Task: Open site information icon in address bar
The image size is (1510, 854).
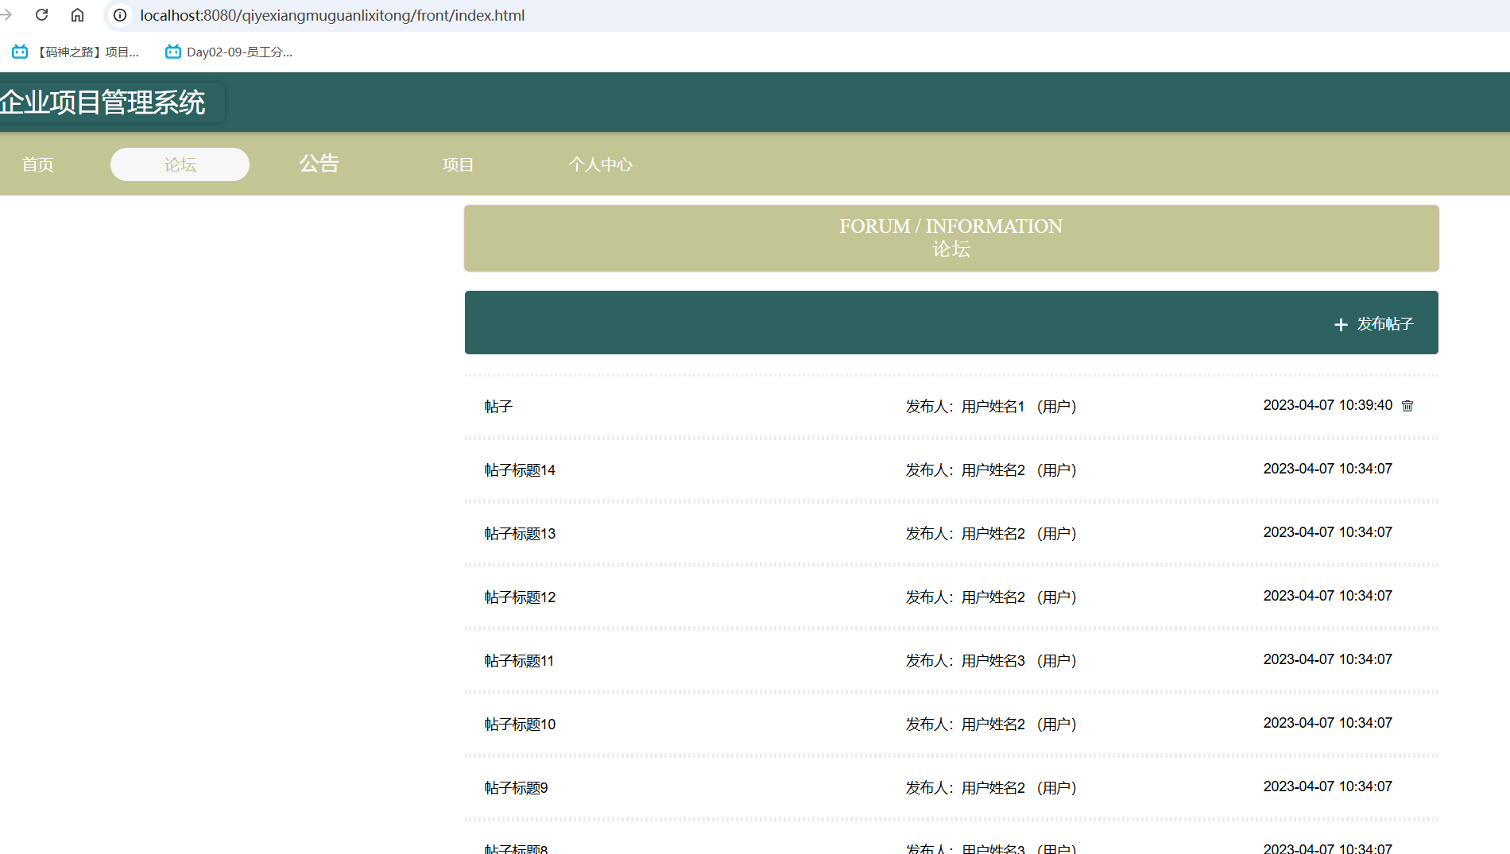Action: point(120,15)
